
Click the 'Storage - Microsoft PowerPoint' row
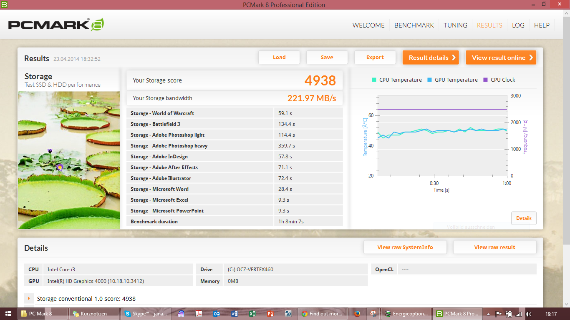click(235, 210)
